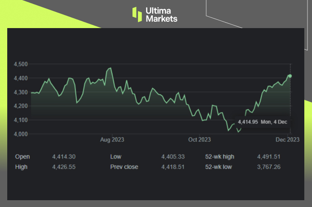Screen dimensions: 312x207
Task: Click the 4,300 y-axis label
Action: point(21,92)
